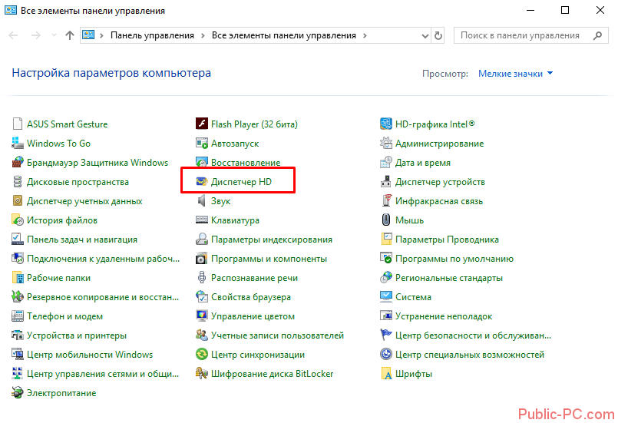Screen dimensions: 618x423
Task: Open the Просмотр: Мелкие значки dropdown
Action: [x=515, y=74]
